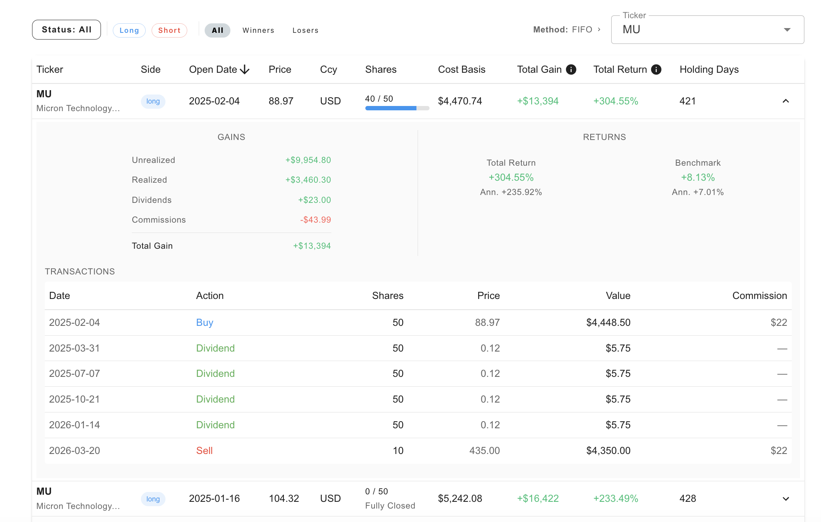Collapse the expanded MU 2025-02-04 row

tap(785, 101)
